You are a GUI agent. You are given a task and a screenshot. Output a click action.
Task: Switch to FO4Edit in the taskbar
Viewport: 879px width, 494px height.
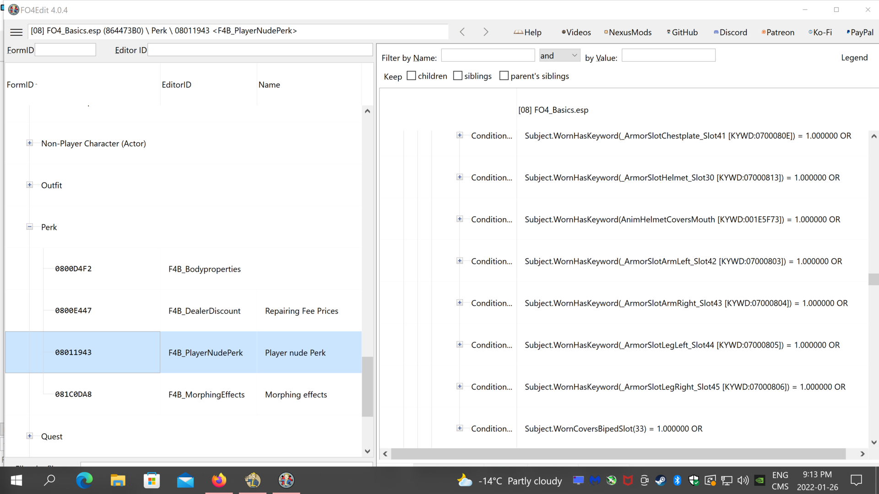point(287,480)
